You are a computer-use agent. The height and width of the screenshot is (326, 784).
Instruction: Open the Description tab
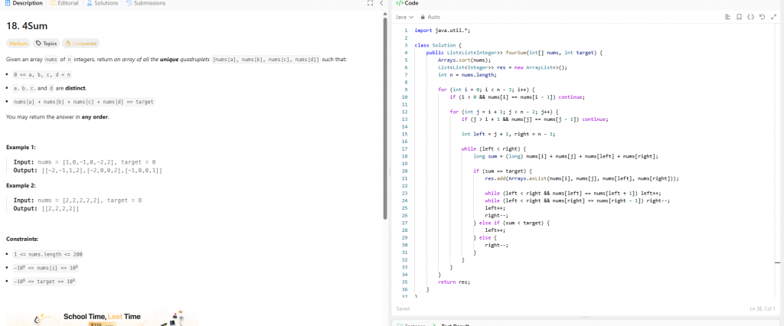coord(24,3)
